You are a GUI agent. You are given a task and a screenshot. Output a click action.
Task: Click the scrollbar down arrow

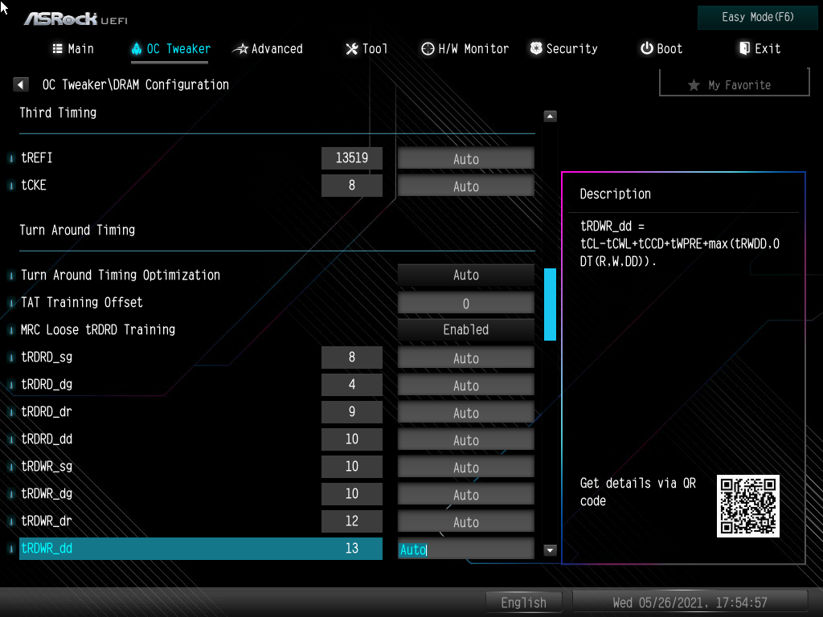[550, 551]
